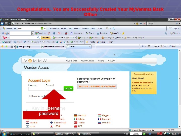Check the Remember my details checkbox
The height and width of the screenshot is (136, 181).
click(x=30, y=96)
